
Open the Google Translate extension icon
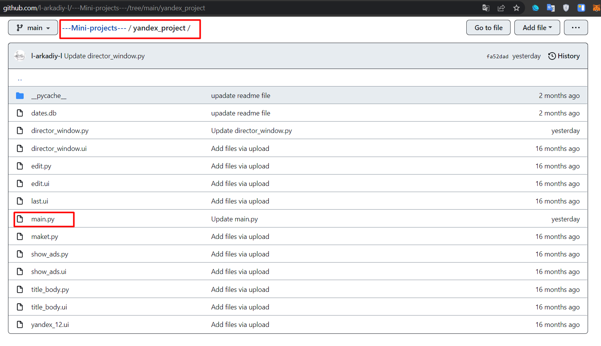click(551, 8)
